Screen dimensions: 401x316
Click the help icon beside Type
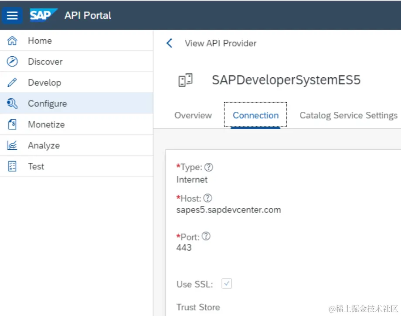pos(209,167)
